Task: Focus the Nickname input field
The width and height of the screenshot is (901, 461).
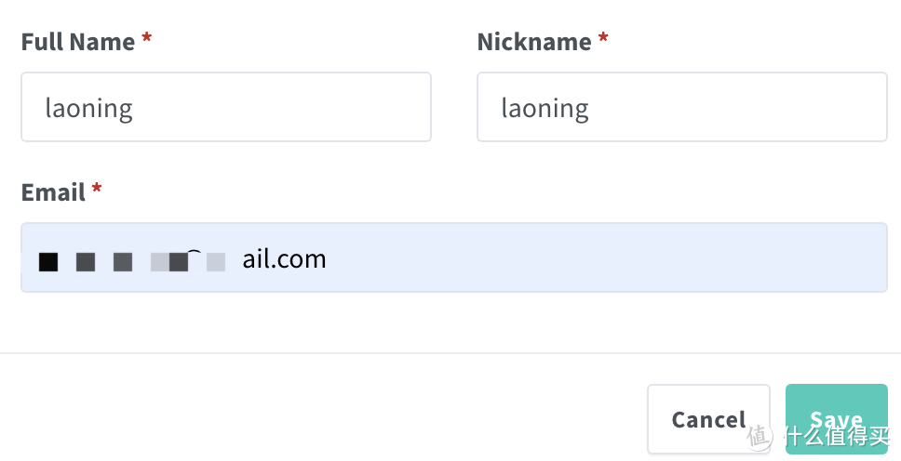Action: (682, 107)
